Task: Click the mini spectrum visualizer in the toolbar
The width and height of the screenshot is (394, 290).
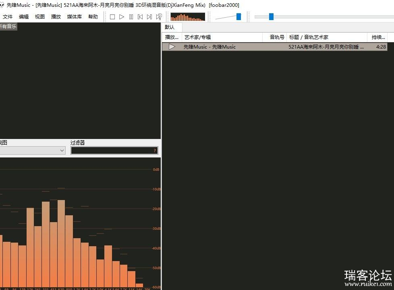Action: [188, 17]
